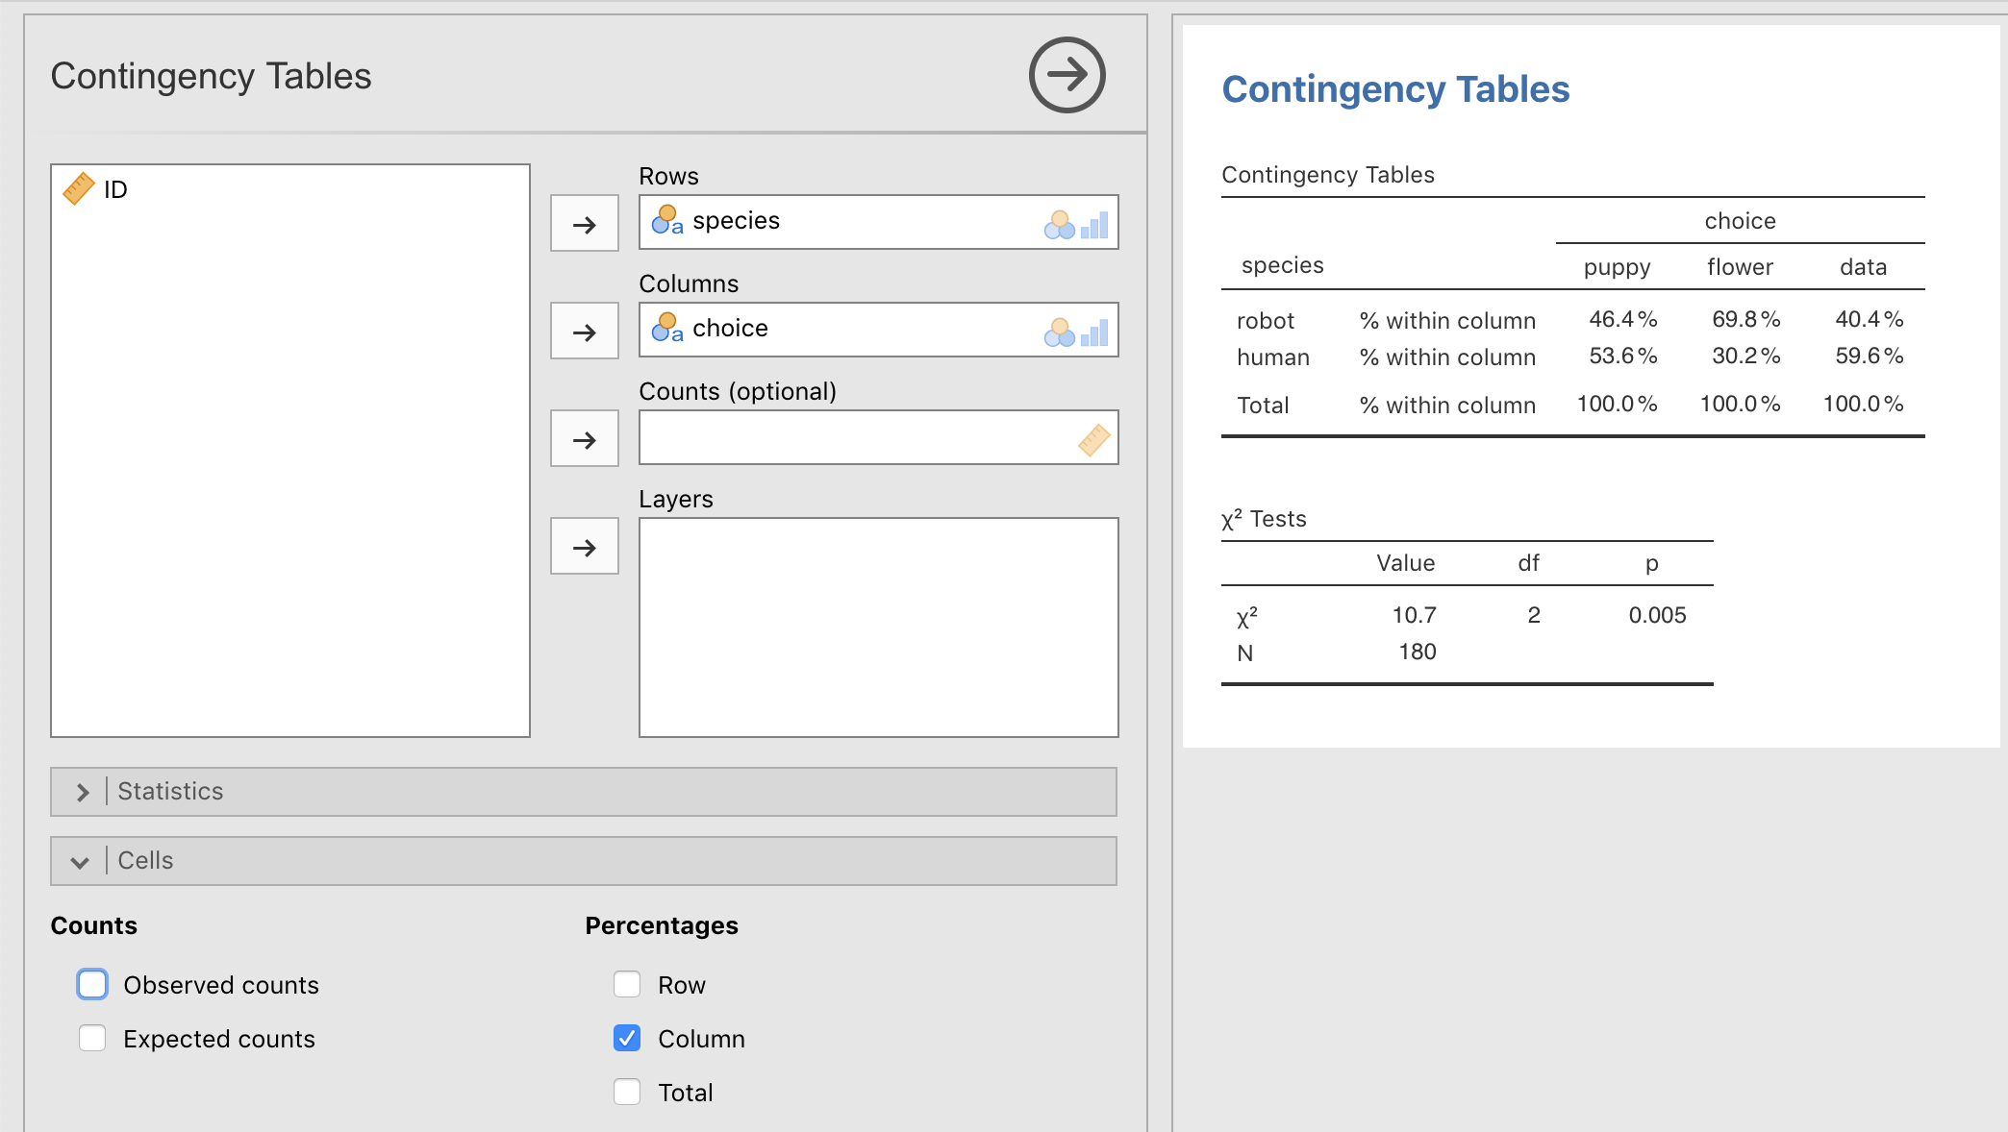Click the Total row label in results
The width and height of the screenshot is (2008, 1132).
coord(1263,406)
